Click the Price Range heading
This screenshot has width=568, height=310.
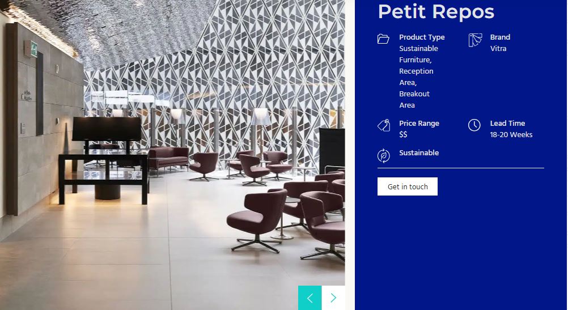coord(419,124)
